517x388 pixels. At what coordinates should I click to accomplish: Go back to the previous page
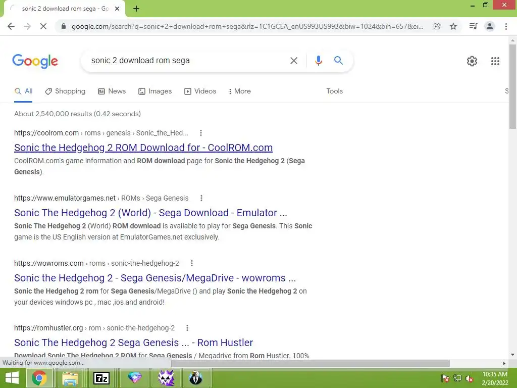pos(11,26)
